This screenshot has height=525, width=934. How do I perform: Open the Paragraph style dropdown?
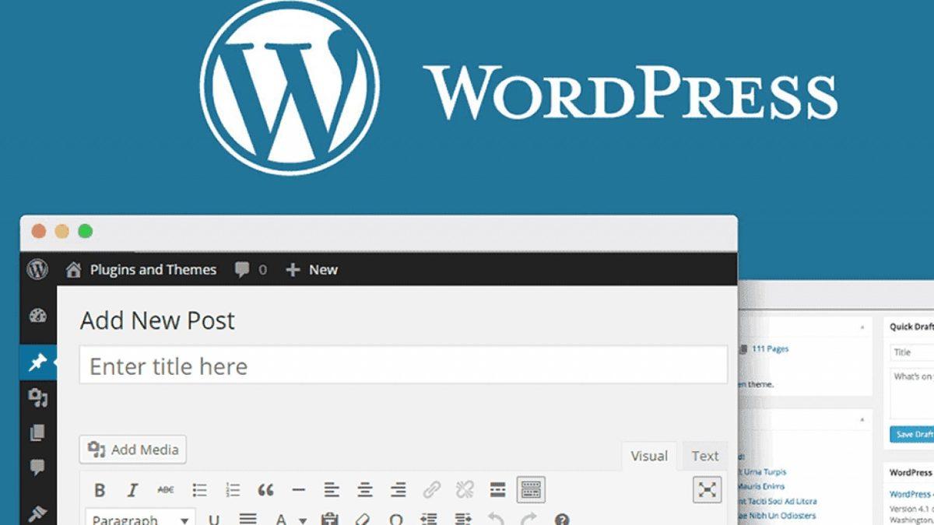[140, 519]
